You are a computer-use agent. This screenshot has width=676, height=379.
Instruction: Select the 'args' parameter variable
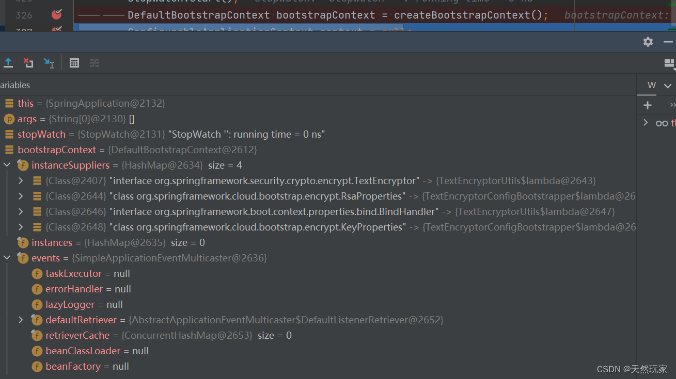tap(70, 119)
